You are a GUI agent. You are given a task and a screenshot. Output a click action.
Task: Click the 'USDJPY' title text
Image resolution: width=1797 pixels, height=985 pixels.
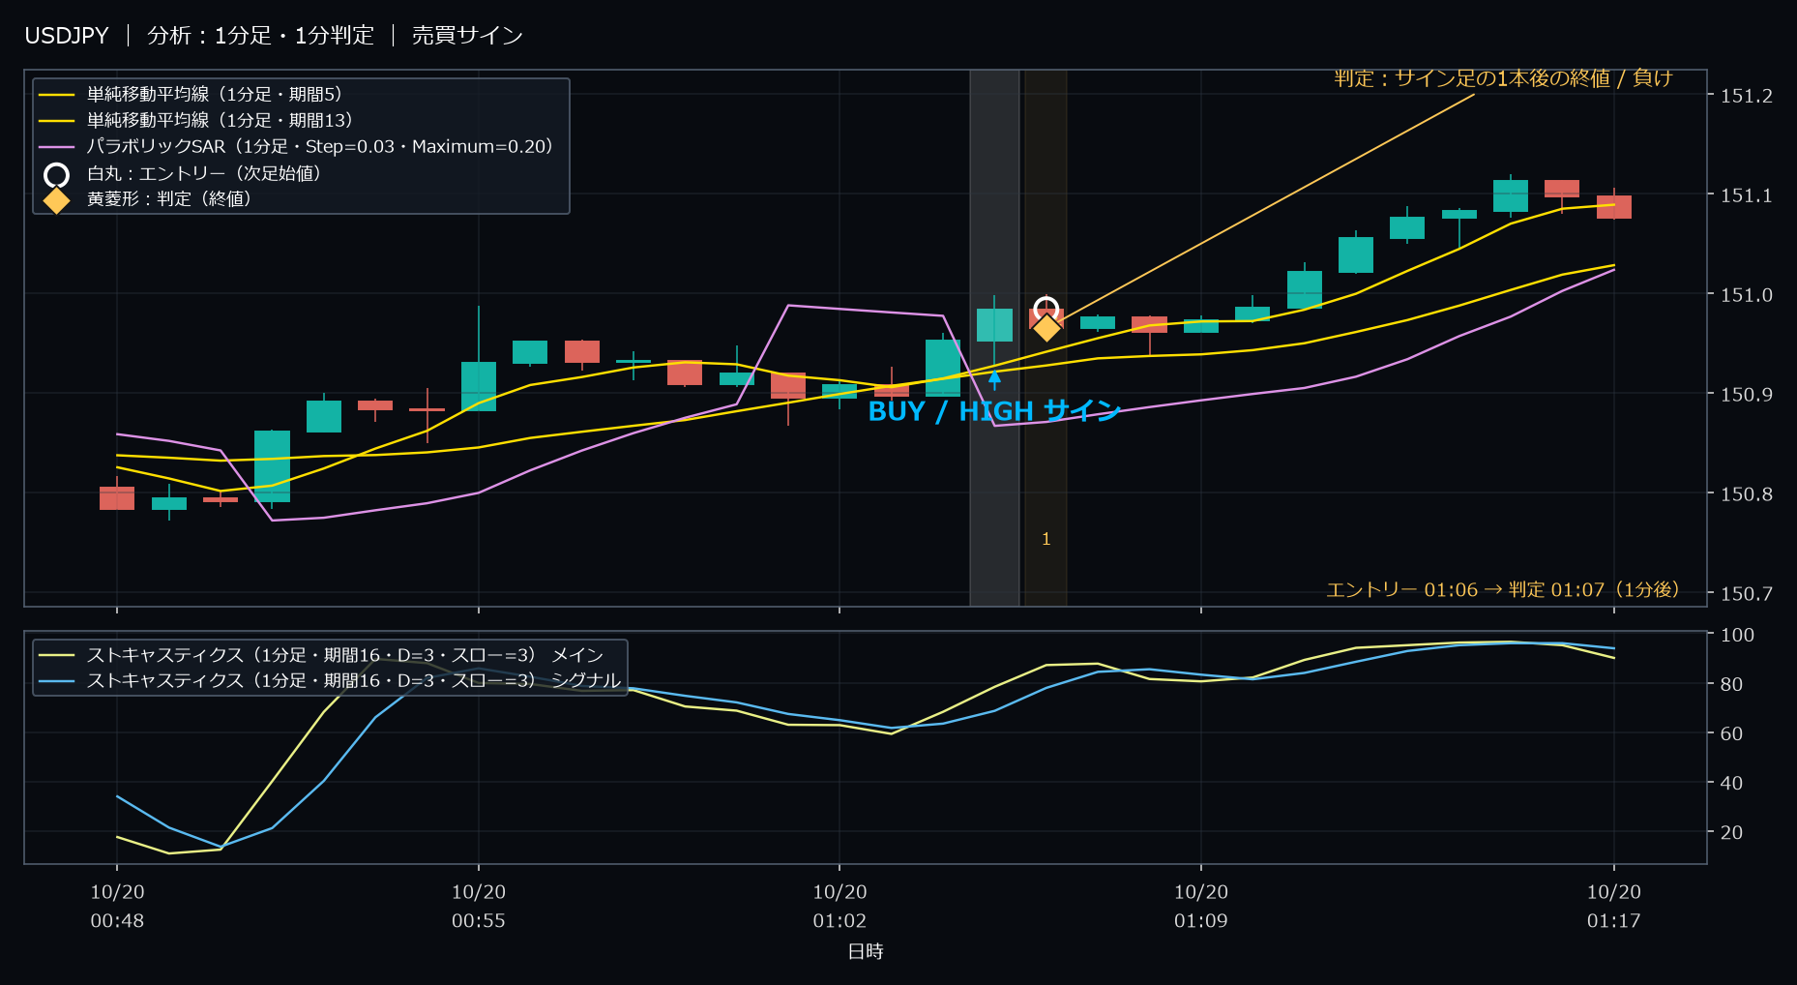pos(67,36)
